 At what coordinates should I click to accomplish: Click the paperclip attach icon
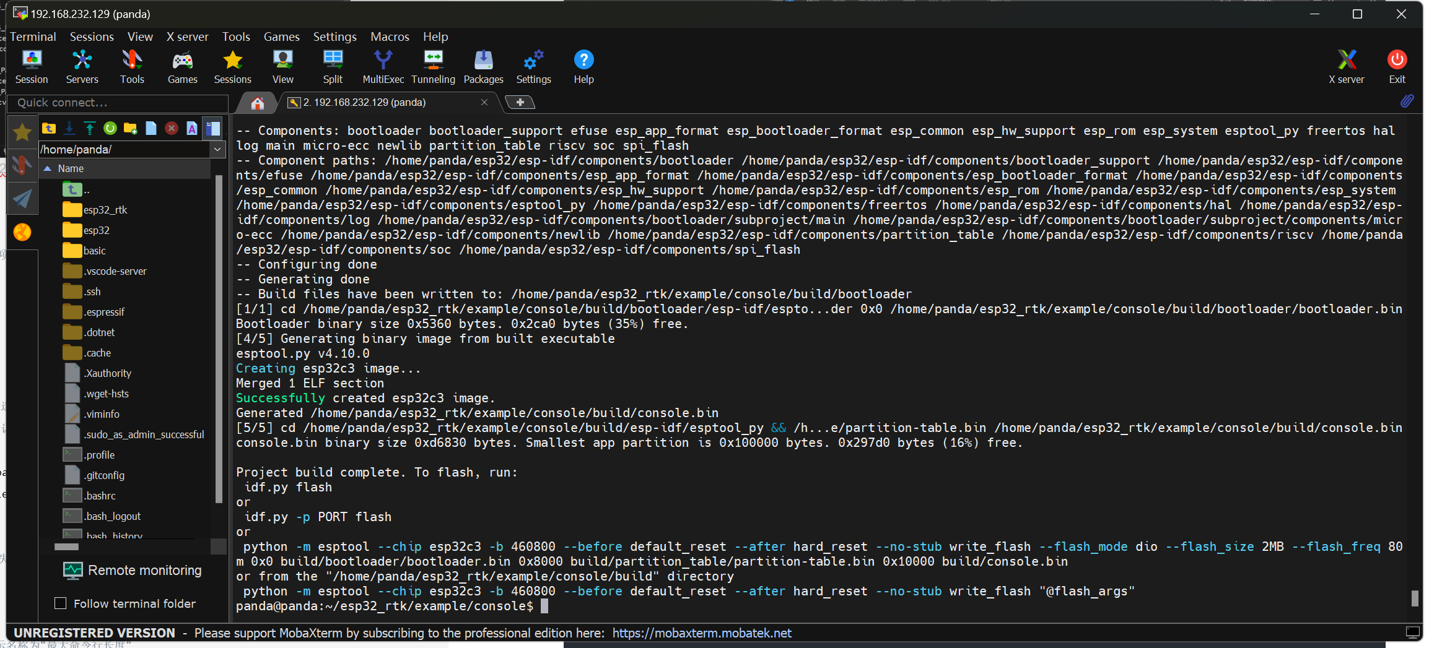click(1407, 101)
